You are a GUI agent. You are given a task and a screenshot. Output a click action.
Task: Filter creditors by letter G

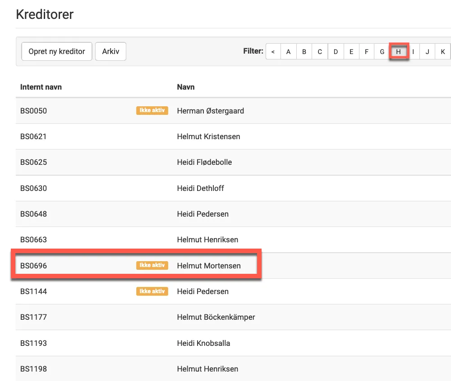click(x=382, y=52)
